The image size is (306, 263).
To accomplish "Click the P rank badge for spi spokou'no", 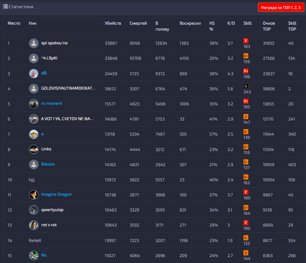I will click(246, 41).
